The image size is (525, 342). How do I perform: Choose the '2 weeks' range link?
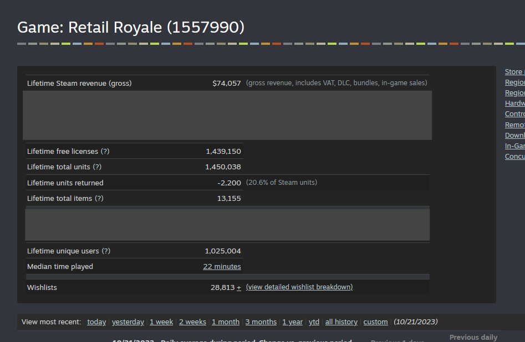coord(192,322)
